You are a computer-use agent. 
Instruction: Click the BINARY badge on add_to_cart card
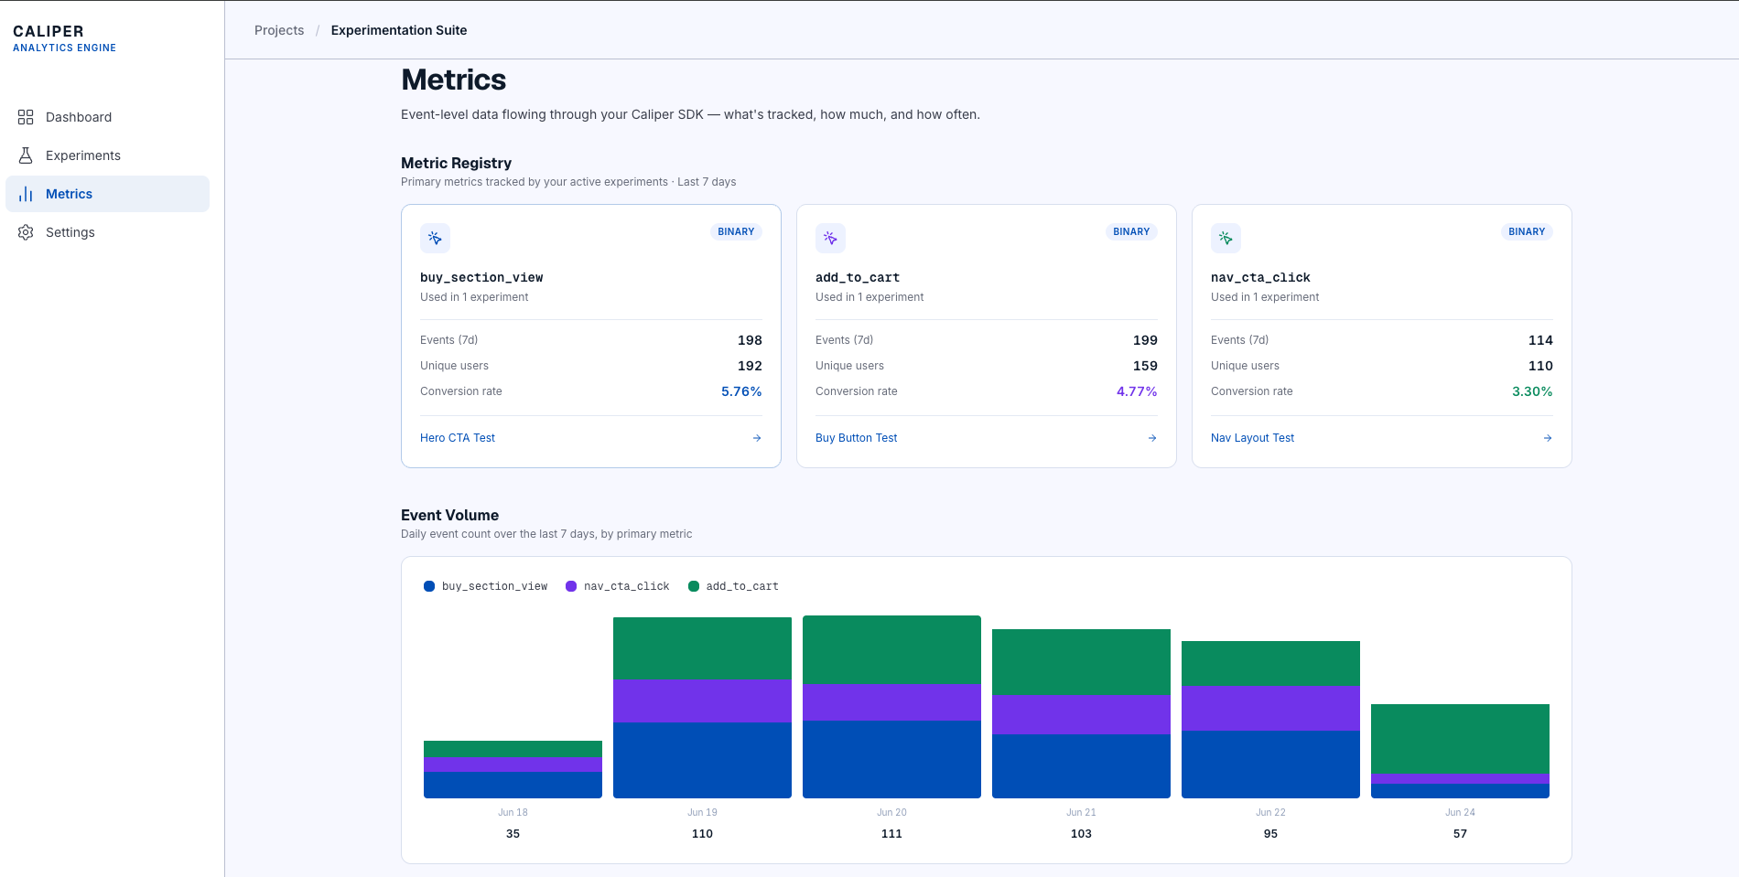(1131, 232)
